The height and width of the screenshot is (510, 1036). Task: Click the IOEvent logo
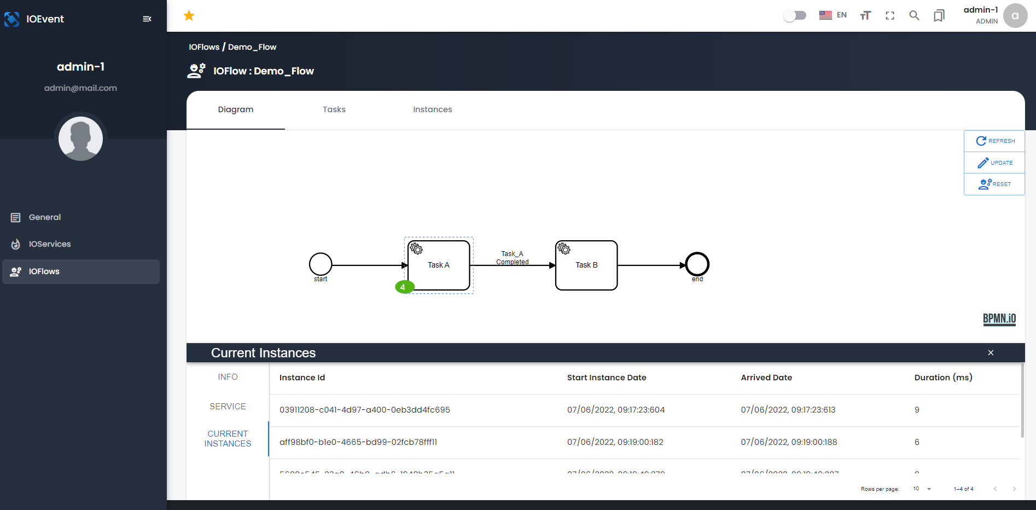coord(11,19)
